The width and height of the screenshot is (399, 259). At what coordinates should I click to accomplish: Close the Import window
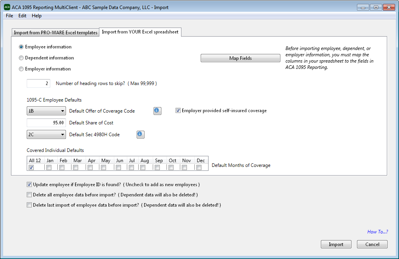[x=389, y=7]
